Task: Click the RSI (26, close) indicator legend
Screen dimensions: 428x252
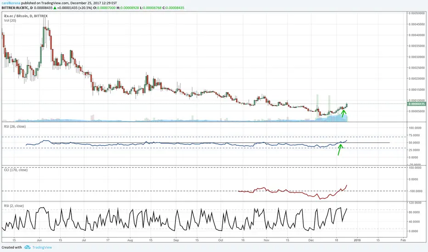Action: tap(15, 126)
